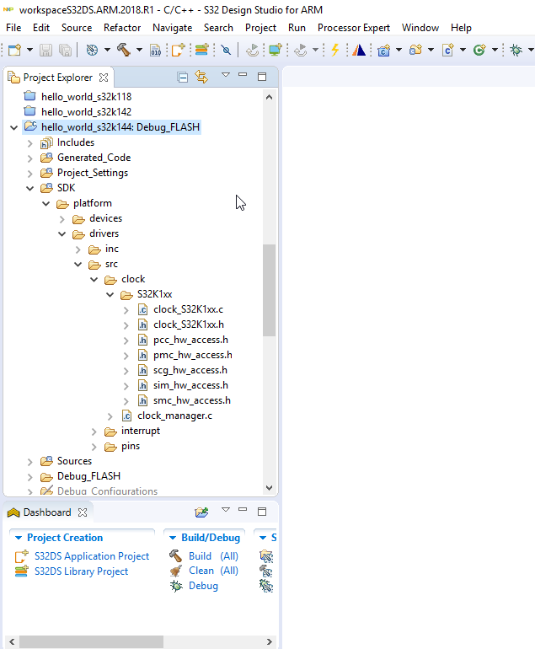Screen dimensions: 535x649
Task: Click the Save All toolbar icon
Action: [66, 50]
